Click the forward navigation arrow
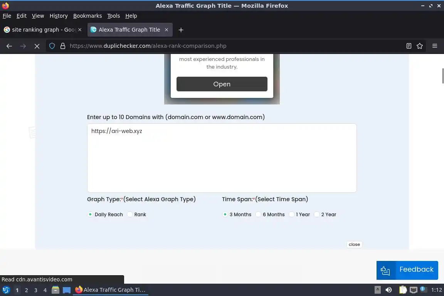Screen dimensions: 444x296 (x=23, y=46)
